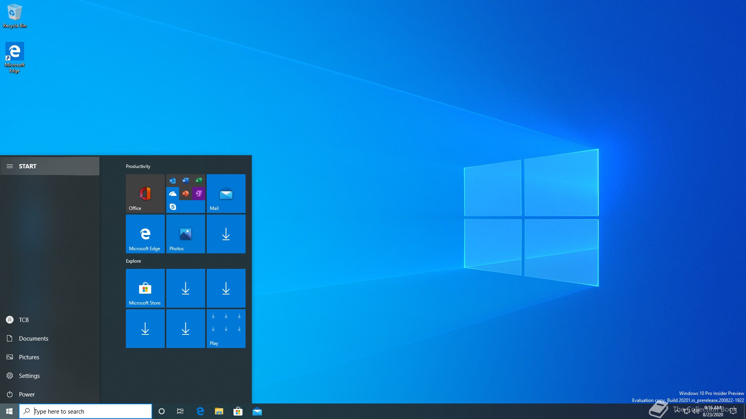Open Documents from the Start sidebar
Image resolution: width=746 pixels, height=419 pixels.
click(x=50, y=338)
